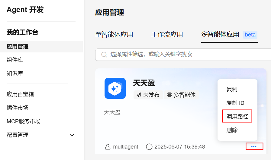Go to 应用百宝箱
This screenshot has width=271, height=160.
(x=20, y=94)
